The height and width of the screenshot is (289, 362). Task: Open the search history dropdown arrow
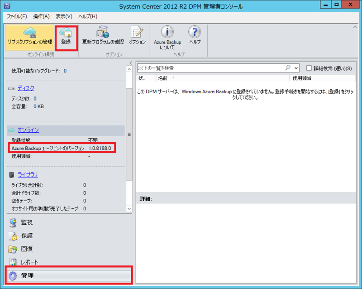click(296, 67)
